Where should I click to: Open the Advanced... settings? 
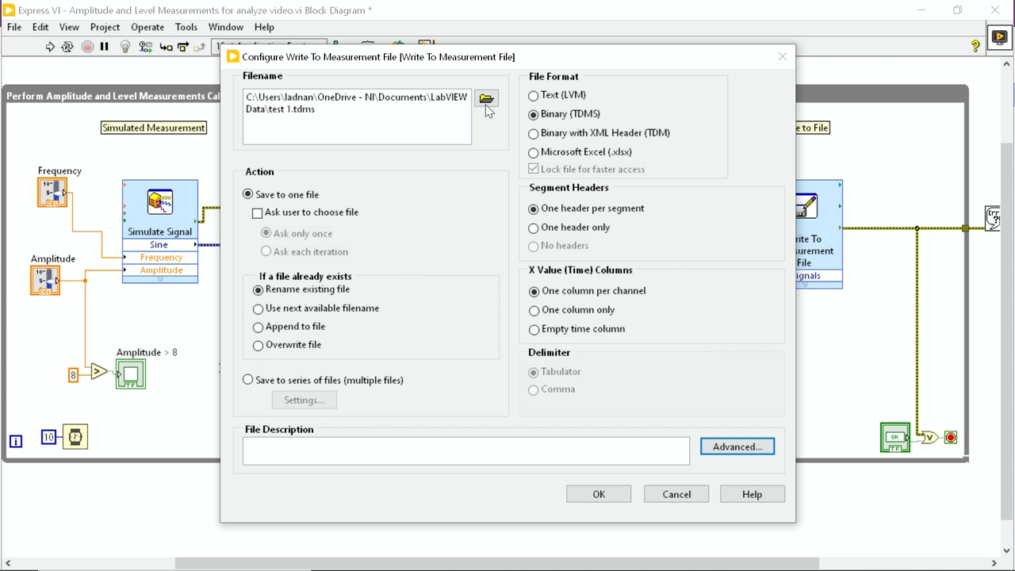737,447
